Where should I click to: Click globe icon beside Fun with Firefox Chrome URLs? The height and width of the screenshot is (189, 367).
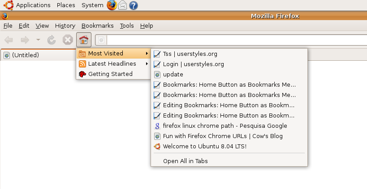click(x=157, y=136)
